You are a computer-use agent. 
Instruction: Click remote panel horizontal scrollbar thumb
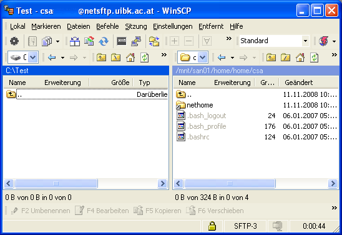(230, 184)
